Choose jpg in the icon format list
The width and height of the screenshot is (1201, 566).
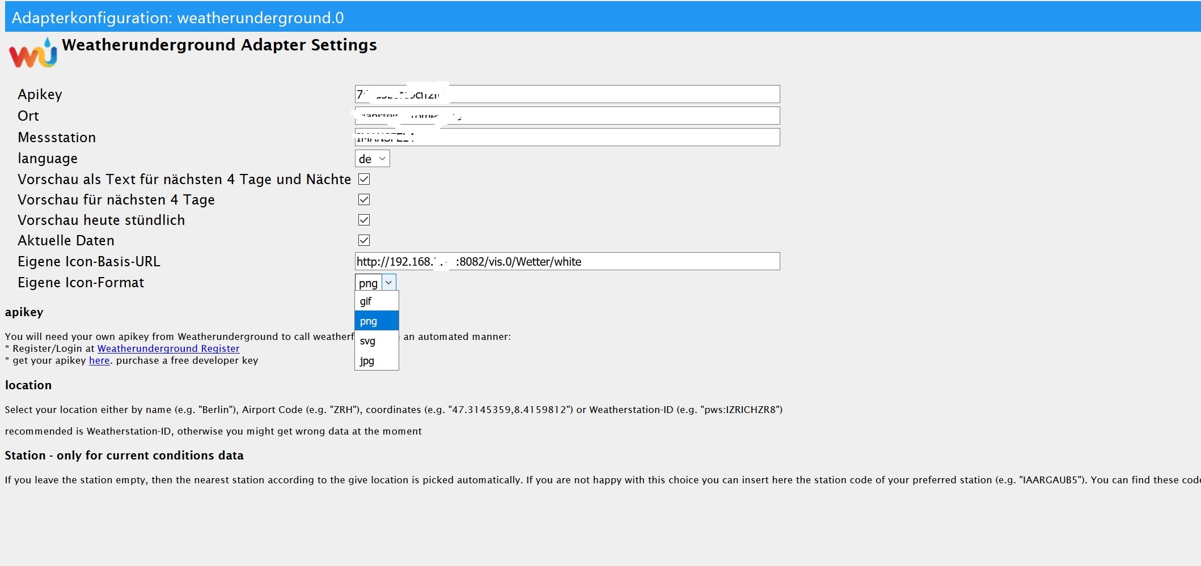[377, 361]
